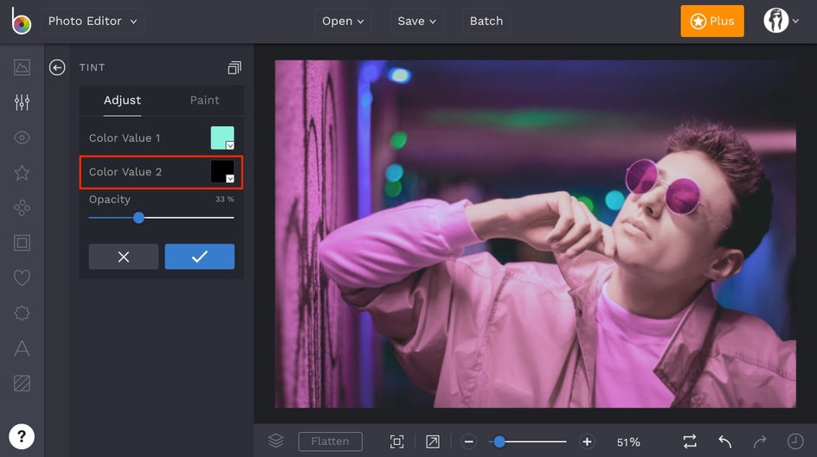Select the Edit sliders sidebar icon
817x457 pixels.
pos(22,103)
